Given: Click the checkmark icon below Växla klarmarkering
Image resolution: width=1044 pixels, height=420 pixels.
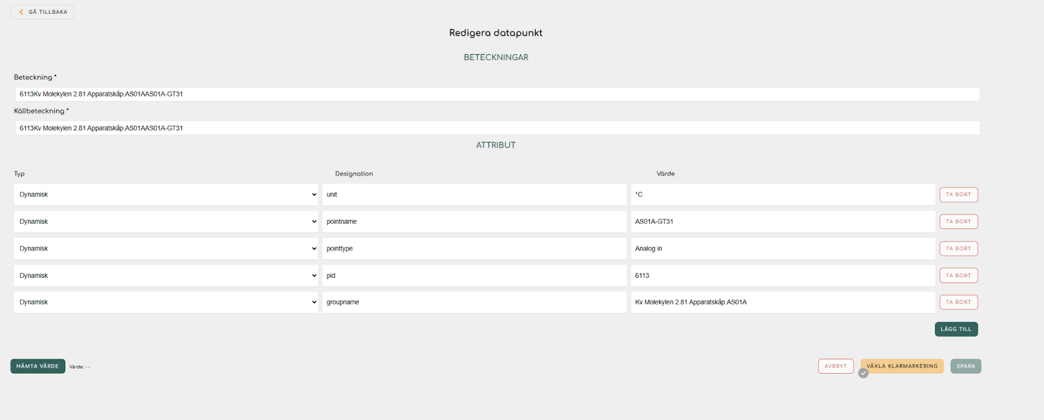Looking at the screenshot, I should point(863,374).
